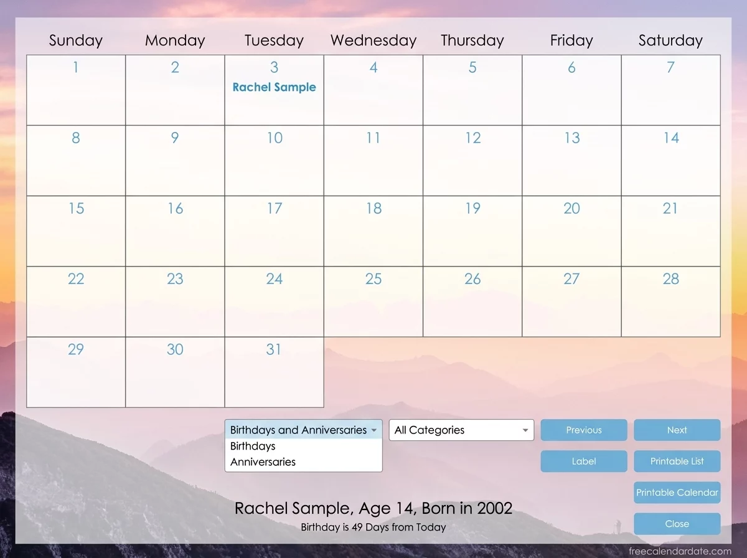Click day 25 on the calendar
Image resolution: width=747 pixels, height=558 pixels.
374,302
